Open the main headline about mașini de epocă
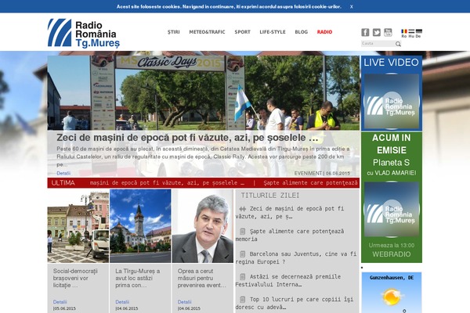The width and height of the screenshot is (470, 313). (x=187, y=138)
